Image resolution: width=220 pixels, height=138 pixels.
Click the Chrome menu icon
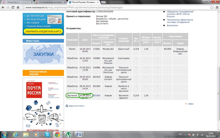tap(216, 7)
